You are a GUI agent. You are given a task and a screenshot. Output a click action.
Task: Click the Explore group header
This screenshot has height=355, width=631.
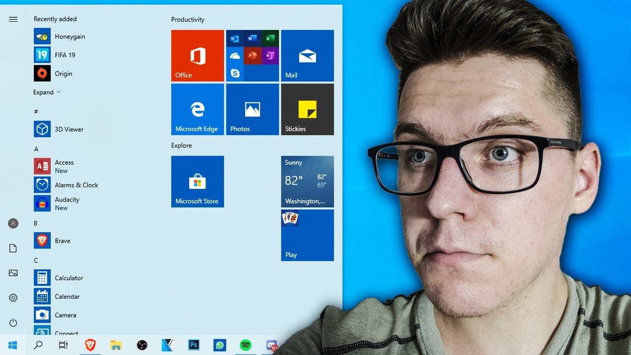(181, 145)
